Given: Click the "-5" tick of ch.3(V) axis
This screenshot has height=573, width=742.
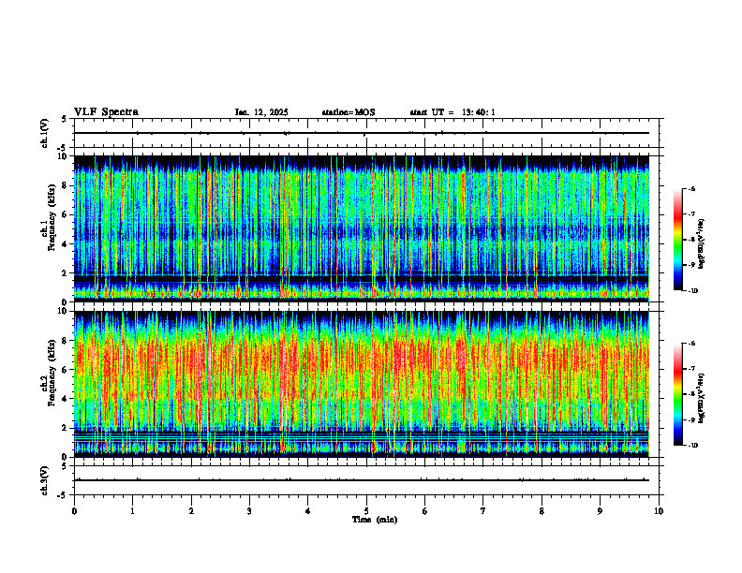Looking at the screenshot, I should (62, 495).
